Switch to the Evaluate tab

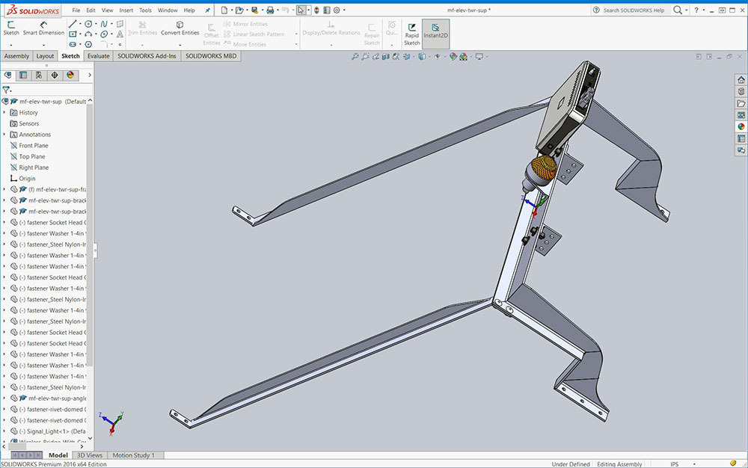coord(98,56)
